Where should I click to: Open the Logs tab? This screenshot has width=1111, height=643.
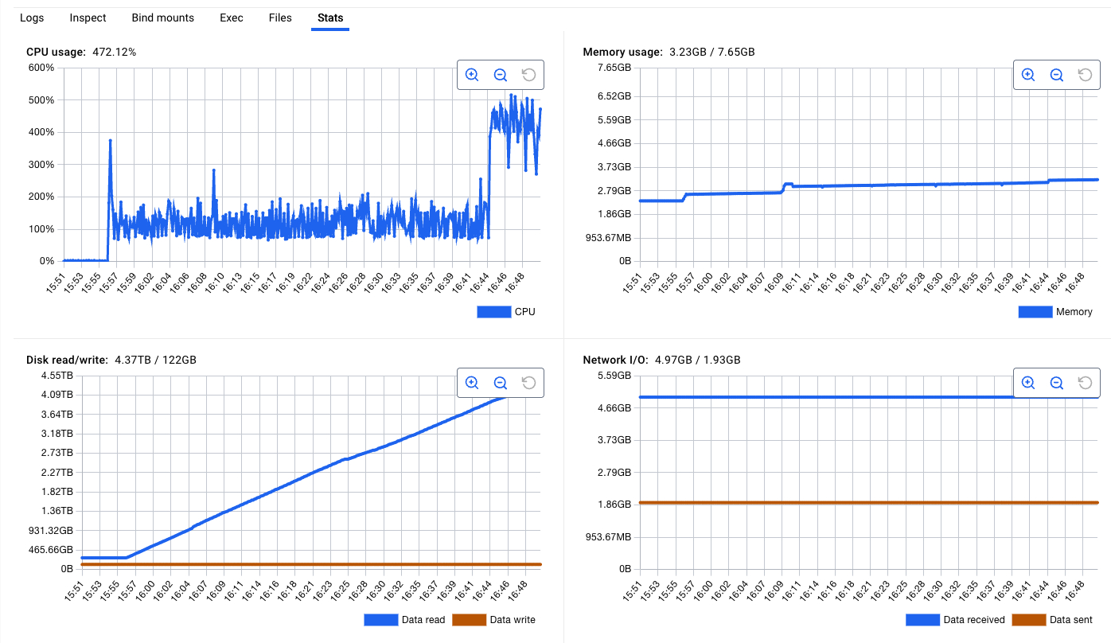pyautogui.click(x=32, y=18)
